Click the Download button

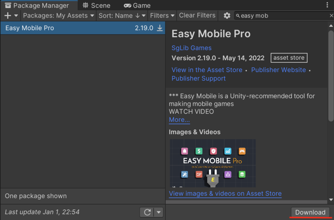310,212
